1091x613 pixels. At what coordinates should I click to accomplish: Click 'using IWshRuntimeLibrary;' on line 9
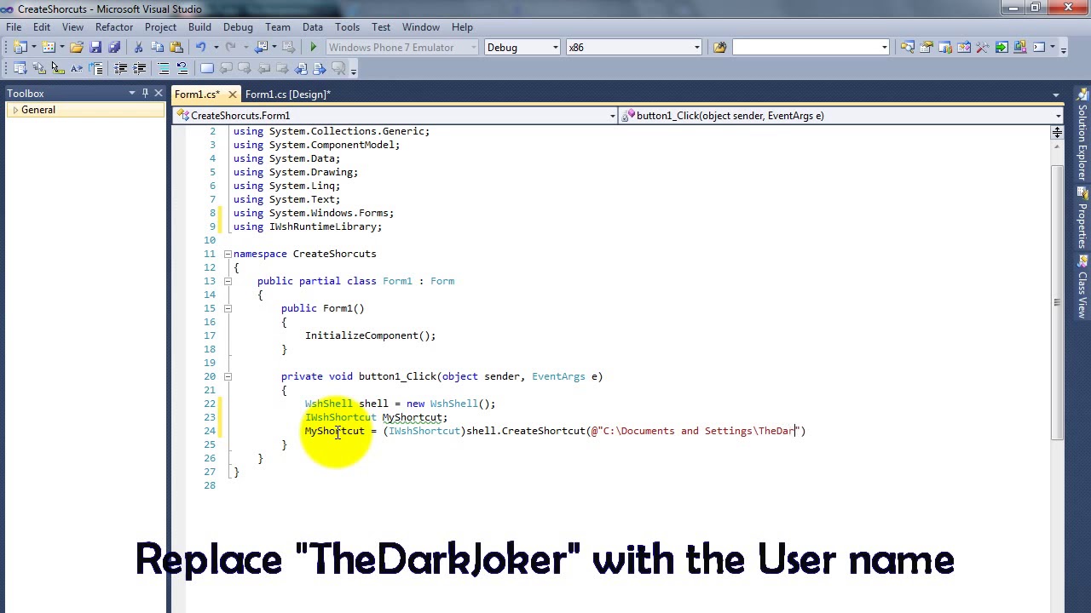tap(308, 226)
